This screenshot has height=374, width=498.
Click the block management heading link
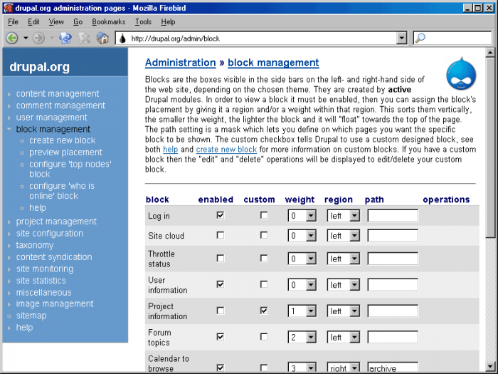(273, 63)
